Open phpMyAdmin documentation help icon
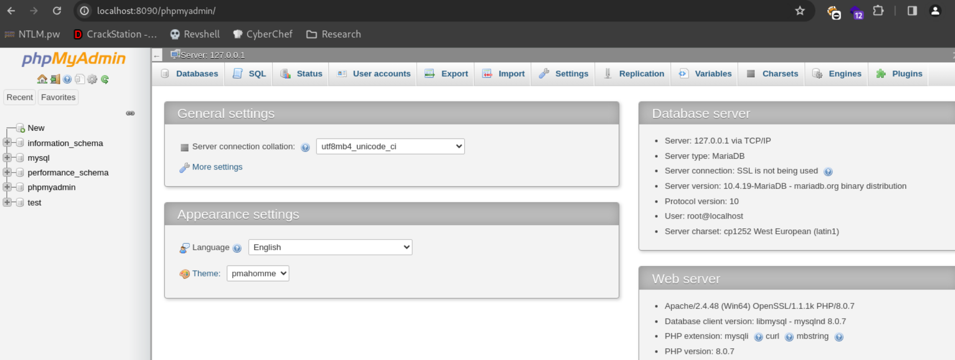 [67, 79]
